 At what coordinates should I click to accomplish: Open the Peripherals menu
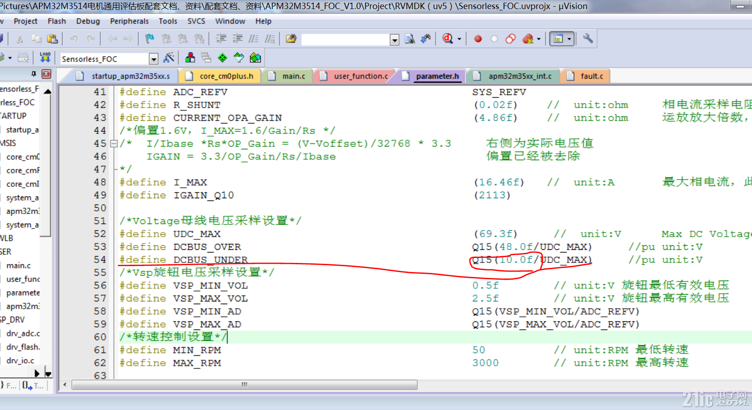(129, 21)
